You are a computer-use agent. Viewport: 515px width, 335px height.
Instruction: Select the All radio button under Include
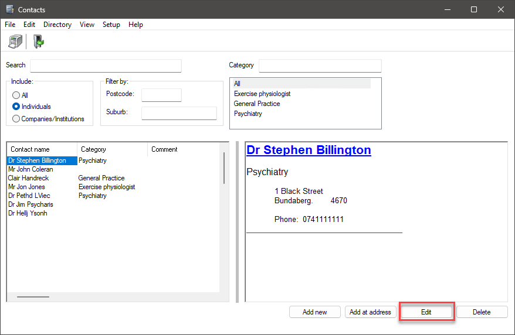pyautogui.click(x=16, y=95)
